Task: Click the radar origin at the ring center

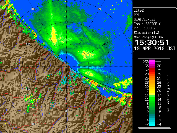Action: click(66, 66)
